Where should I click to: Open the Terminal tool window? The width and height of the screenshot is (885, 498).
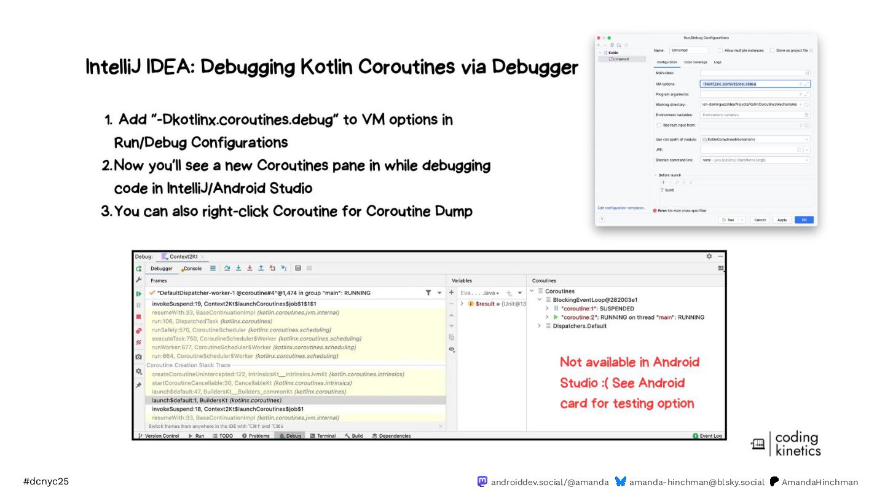(323, 436)
